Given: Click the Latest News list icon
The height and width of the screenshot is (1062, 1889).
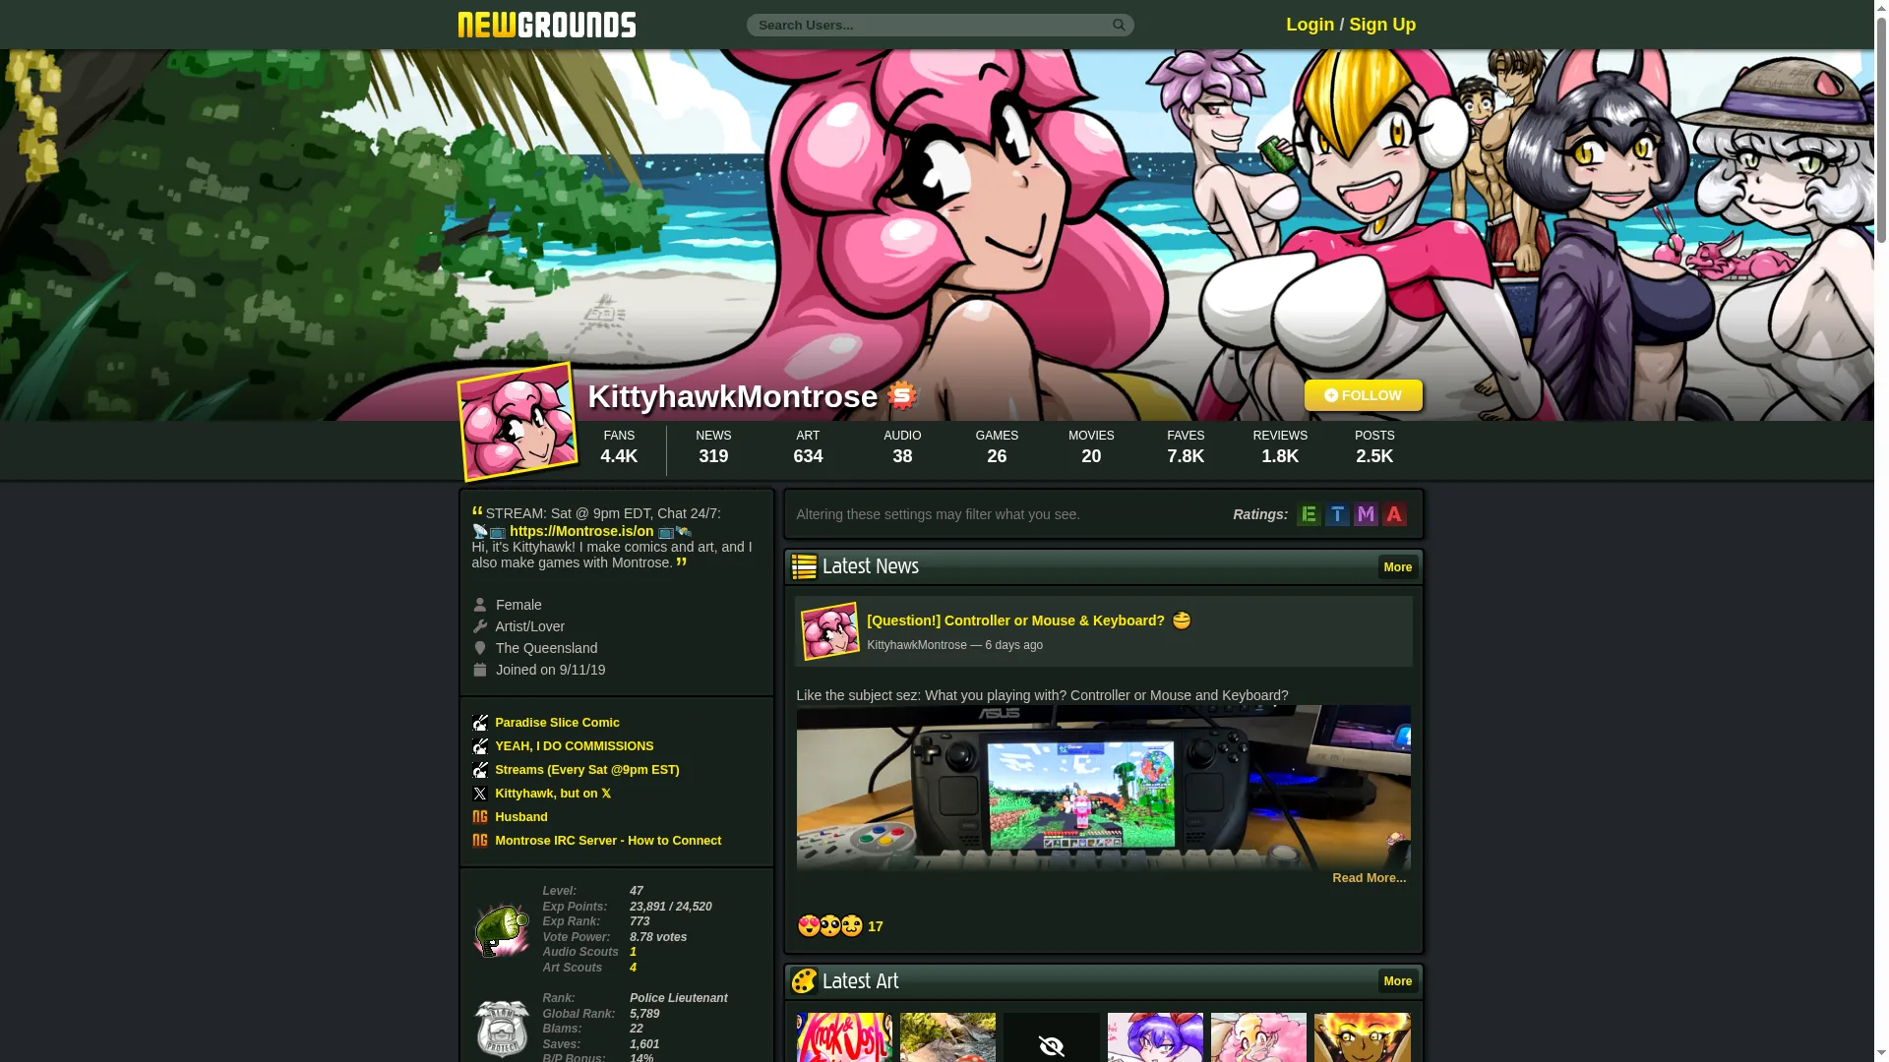Looking at the screenshot, I should pyautogui.click(x=804, y=566).
